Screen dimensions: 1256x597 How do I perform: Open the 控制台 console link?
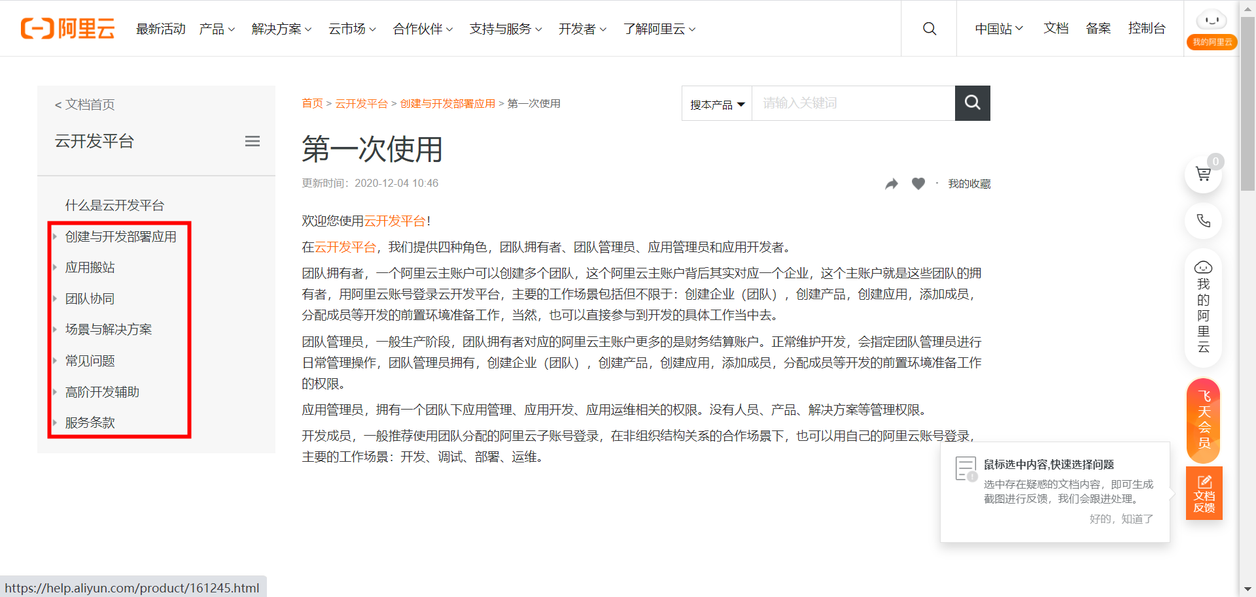coord(1147,28)
